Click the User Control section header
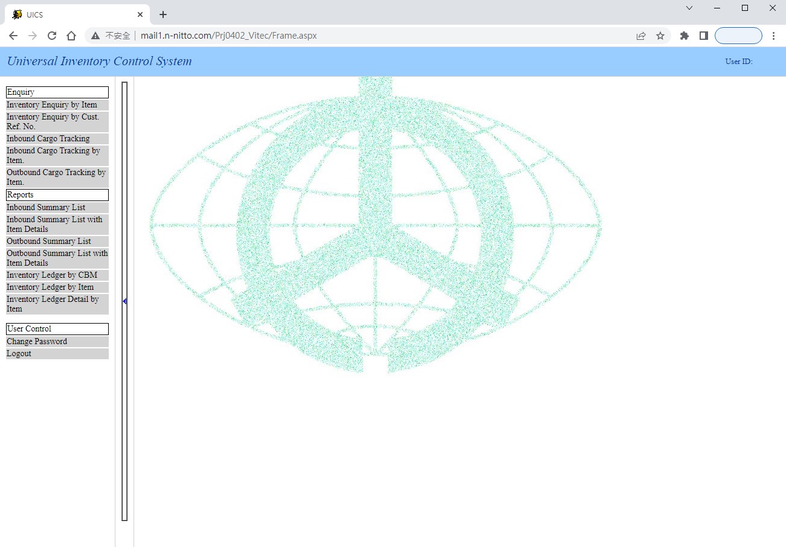Screen dimensions: 786x547 [57, 329]
